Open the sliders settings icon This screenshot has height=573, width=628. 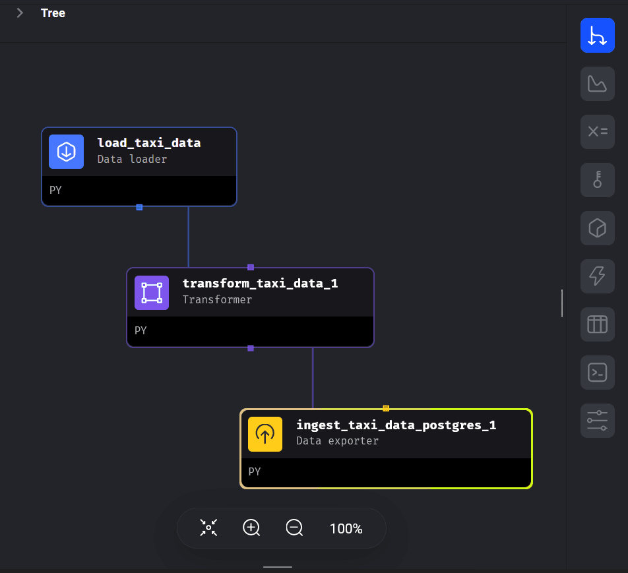[597, 421]
